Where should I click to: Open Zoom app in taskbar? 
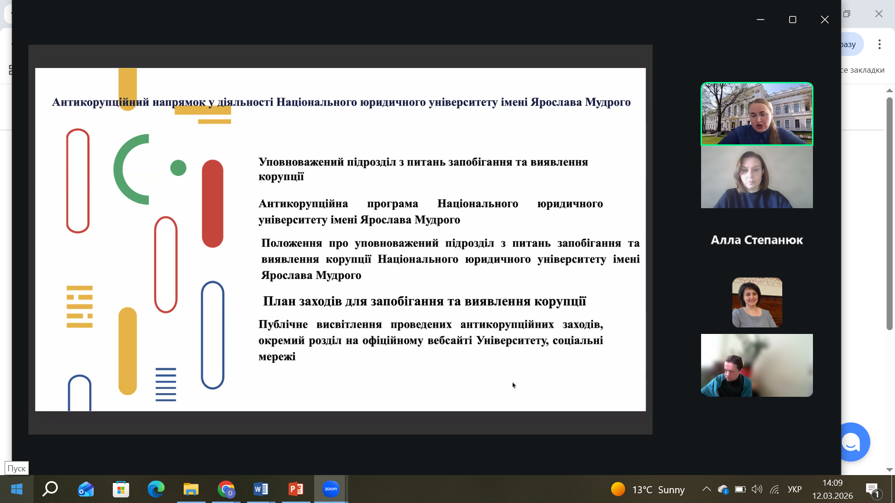330,489
